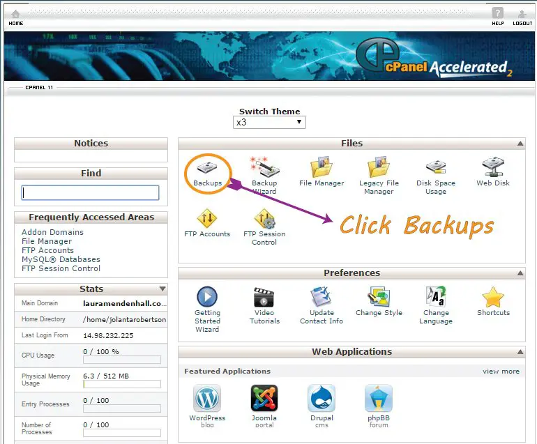Click the Frequently Accessed Areas header

(91, 217)
